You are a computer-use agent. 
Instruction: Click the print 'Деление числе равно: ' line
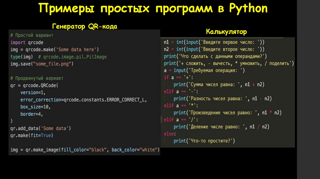pos(222,127)
